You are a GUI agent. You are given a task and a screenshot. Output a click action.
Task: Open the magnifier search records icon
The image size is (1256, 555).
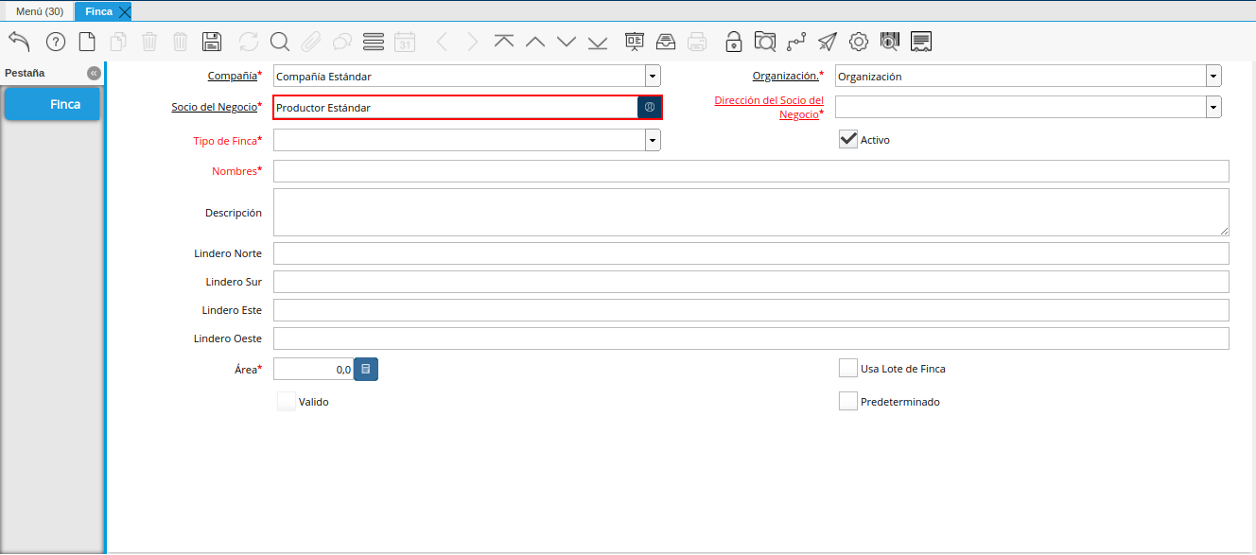pyautogui.click(x=279, y=42)
